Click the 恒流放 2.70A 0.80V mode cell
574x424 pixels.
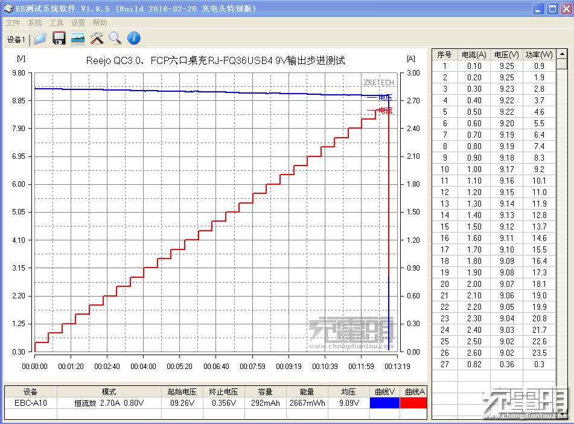click(x=109, y=403)
